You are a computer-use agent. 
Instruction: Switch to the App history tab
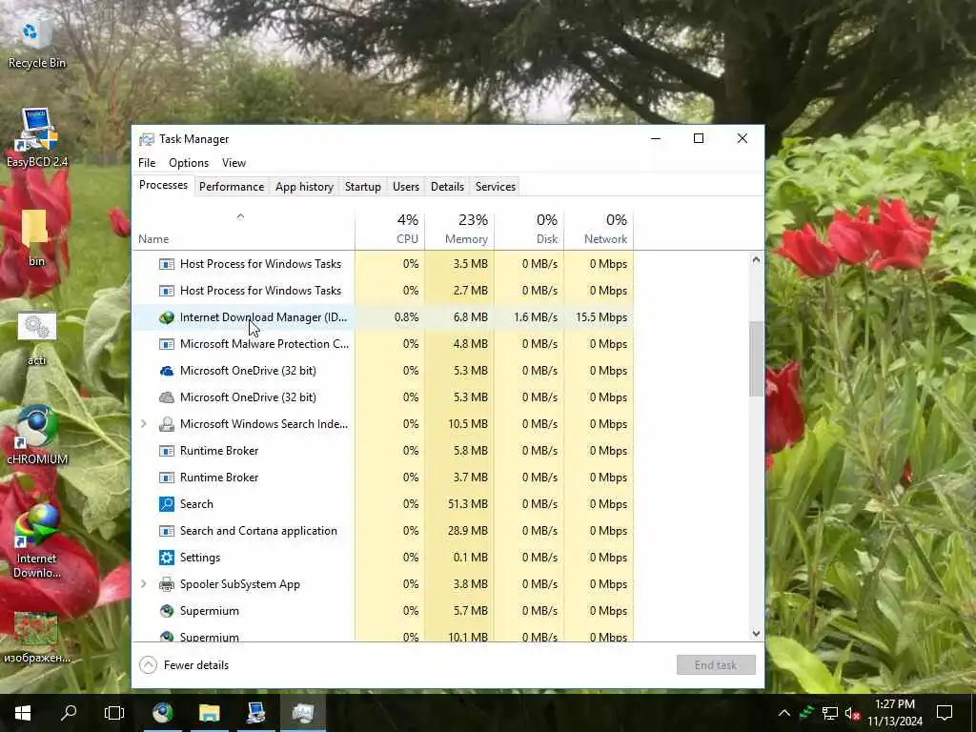pos(304,187)
